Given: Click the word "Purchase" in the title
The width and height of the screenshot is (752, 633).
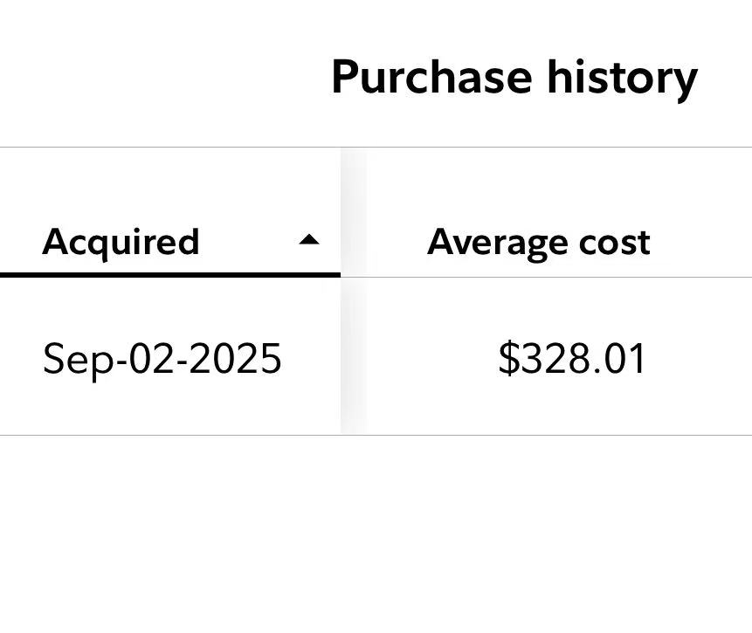Looking at the screenshot, I should pos(431,77).
